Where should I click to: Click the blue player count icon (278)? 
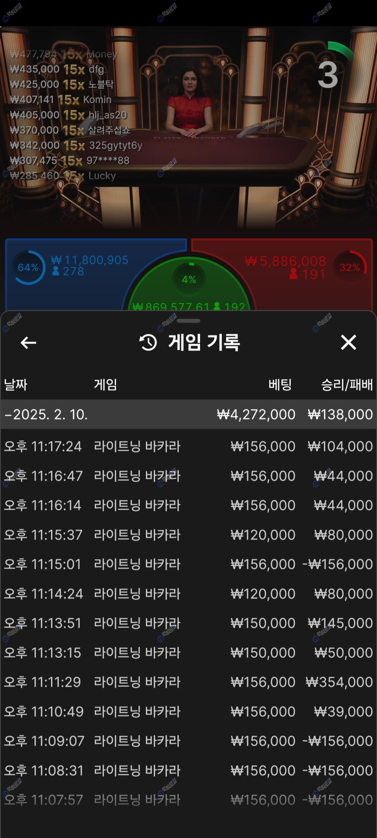pyautogui.click(x=56, y=271)
